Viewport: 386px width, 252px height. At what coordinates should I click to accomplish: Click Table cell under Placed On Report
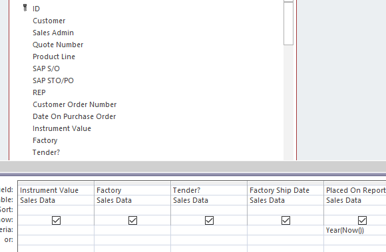[x=355, y=200]
